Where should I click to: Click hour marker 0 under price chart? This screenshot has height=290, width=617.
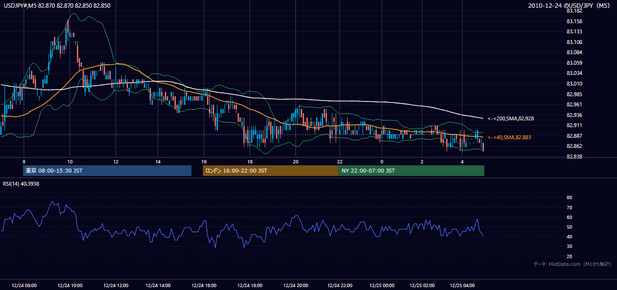click(x=381, y=161)
